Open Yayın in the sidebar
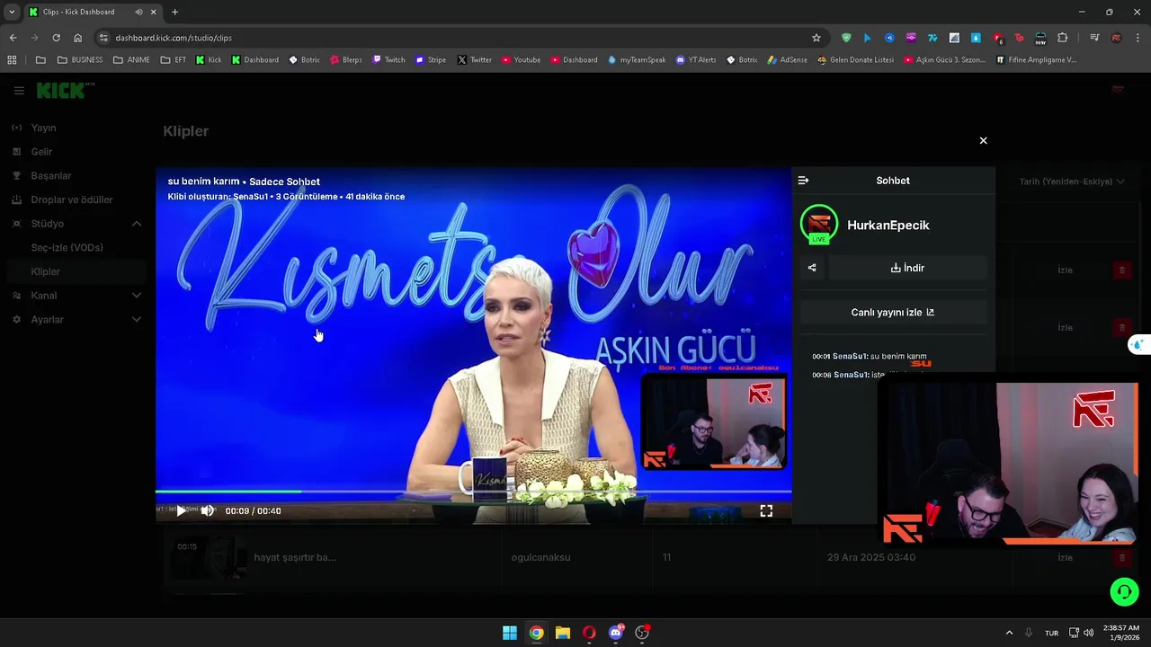 [43, 128]
